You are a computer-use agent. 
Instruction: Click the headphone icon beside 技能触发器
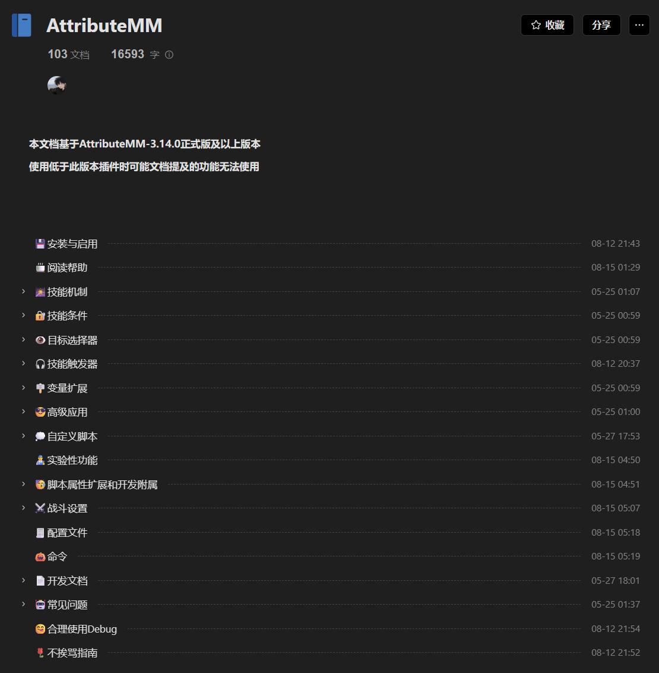40,364
